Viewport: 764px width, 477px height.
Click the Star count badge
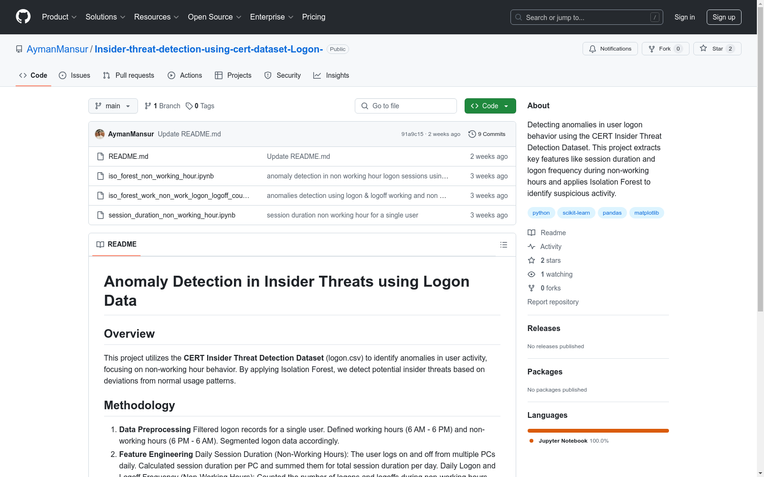coord(730,49)
